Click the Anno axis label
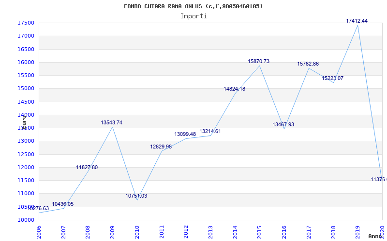The height and width of the screenshot is (241, 387). [x=375, y=236]
